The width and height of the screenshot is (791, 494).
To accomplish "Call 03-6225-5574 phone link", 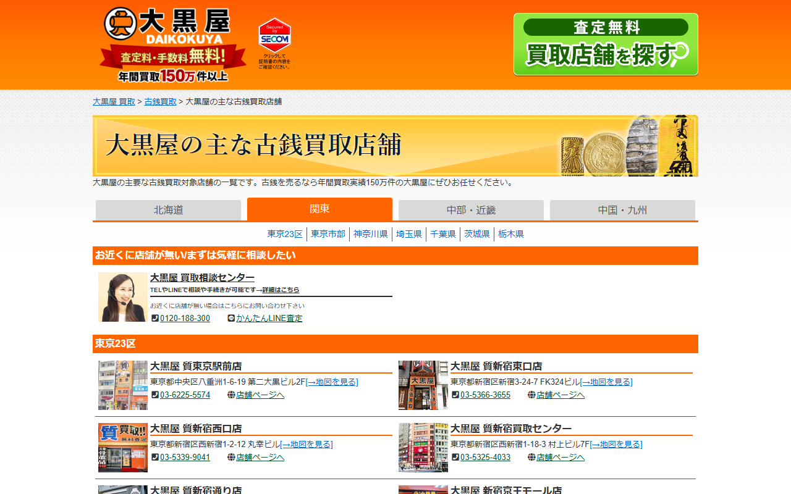I will pyautogui.click(x=185, y=395).
